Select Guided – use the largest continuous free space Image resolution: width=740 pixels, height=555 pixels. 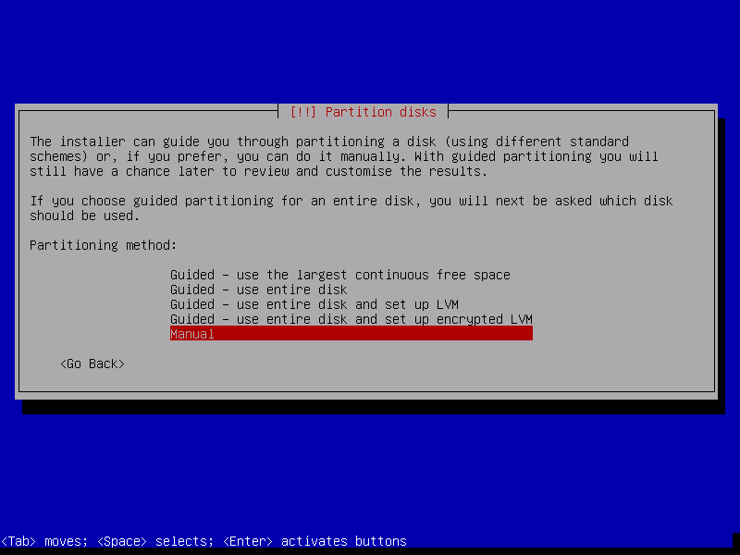tap(340, 275)
